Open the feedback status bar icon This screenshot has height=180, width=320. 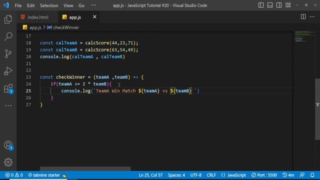(302, 175)
